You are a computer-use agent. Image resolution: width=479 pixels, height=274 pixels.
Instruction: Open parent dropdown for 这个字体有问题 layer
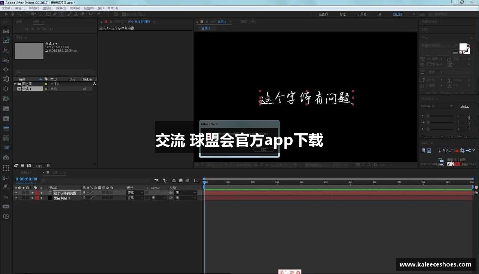point(186,193)
